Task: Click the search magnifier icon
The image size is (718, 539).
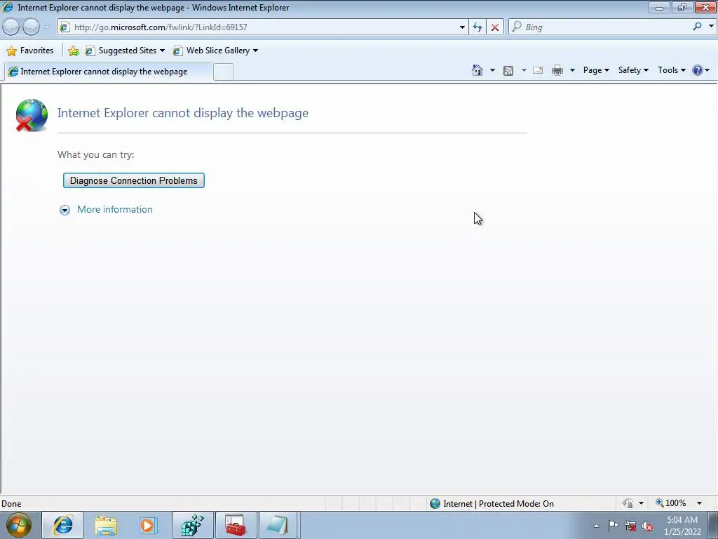Action: [697, 27]
